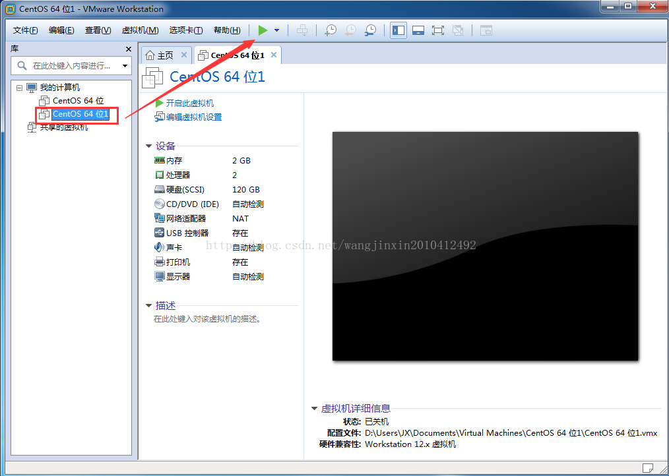669x476 pixels.
Task: Click the revert to snapshot icon
Action: [x=350, y=30]
